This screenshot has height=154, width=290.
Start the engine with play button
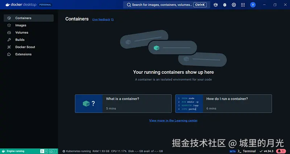42,151
